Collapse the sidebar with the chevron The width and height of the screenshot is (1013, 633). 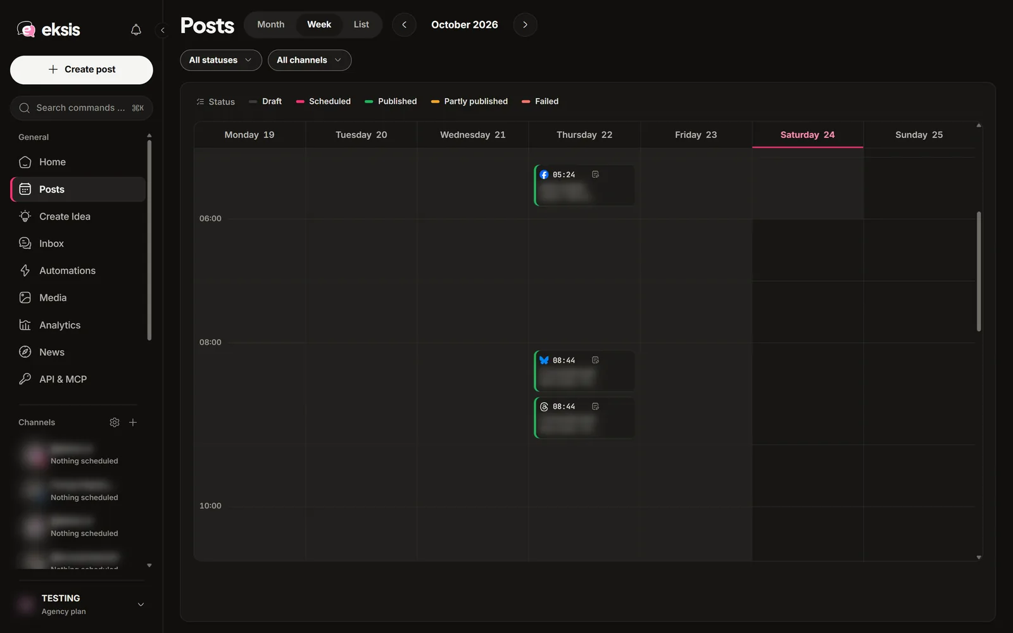(x=163, y=30)
